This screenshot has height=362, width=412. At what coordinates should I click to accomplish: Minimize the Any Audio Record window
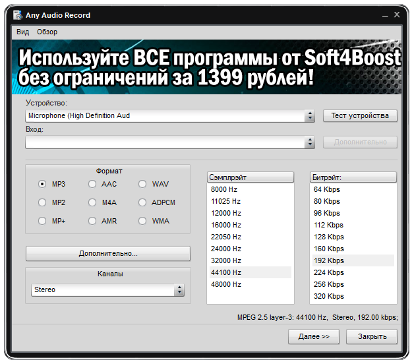[385, 15]
